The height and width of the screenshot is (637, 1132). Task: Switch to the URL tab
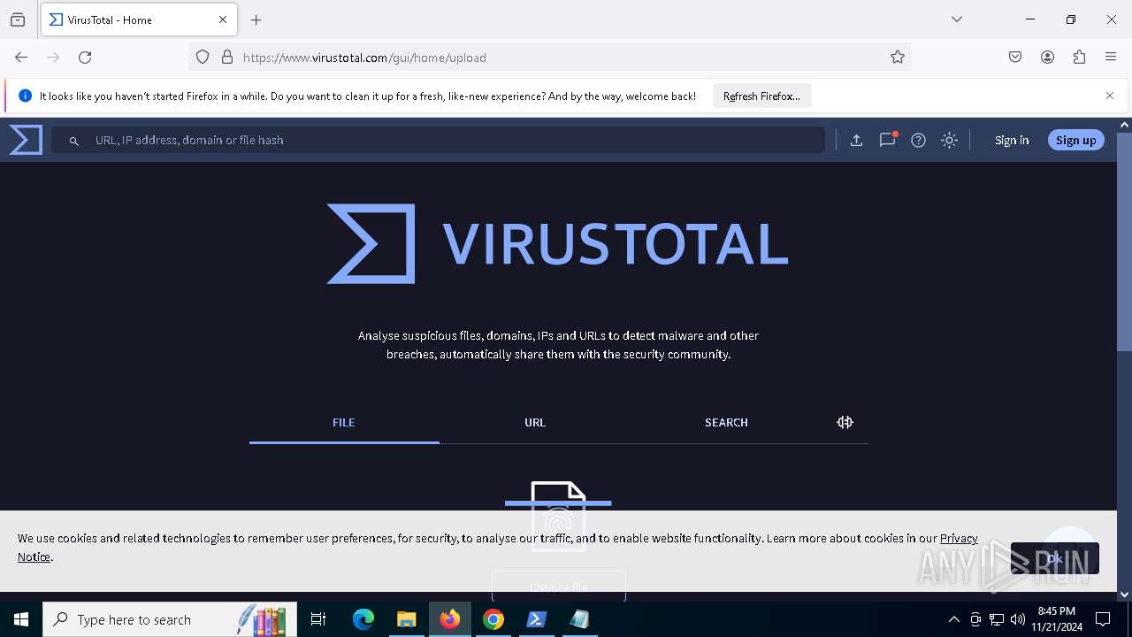pos(535,422)
